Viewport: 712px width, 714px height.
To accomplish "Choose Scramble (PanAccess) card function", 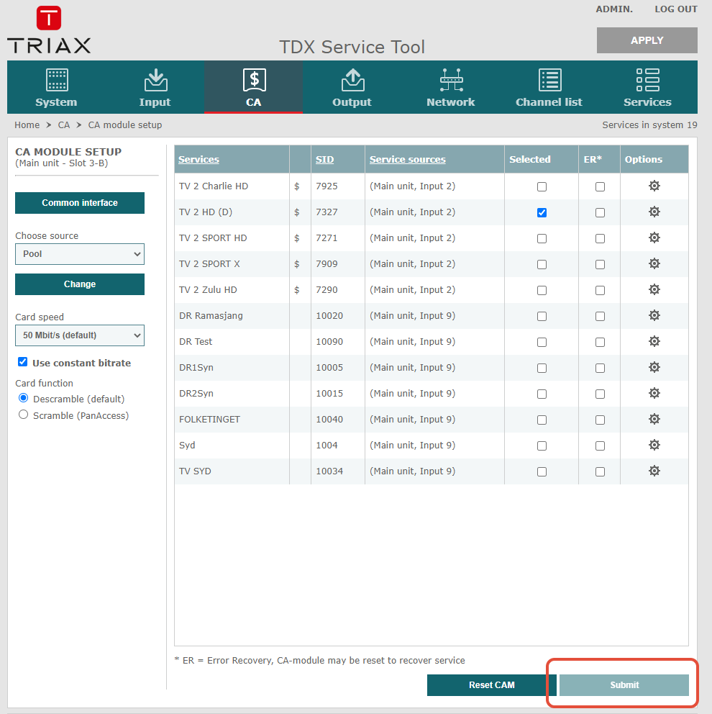I will click(23, 415).
